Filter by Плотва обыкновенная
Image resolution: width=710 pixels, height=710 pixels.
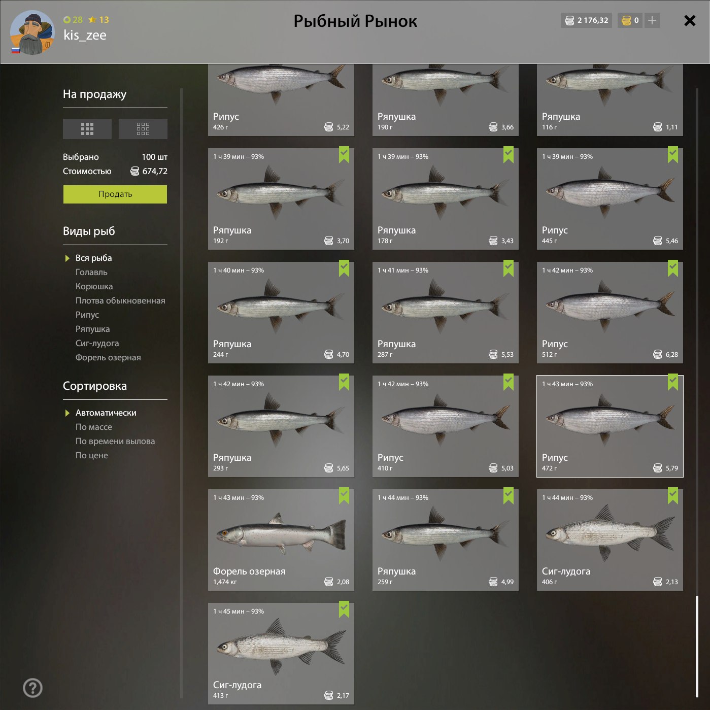pos(120,300)
